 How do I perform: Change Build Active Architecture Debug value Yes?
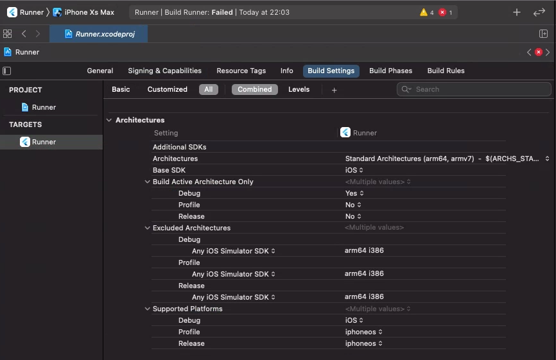coord(354,193)
